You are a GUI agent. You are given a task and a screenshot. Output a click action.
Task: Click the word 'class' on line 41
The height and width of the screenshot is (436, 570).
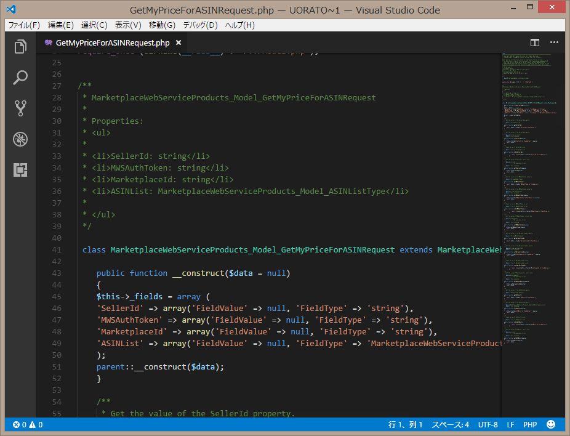click(x=94, y=250)
